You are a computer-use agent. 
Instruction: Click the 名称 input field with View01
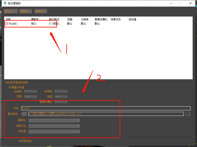coord(106,108)
